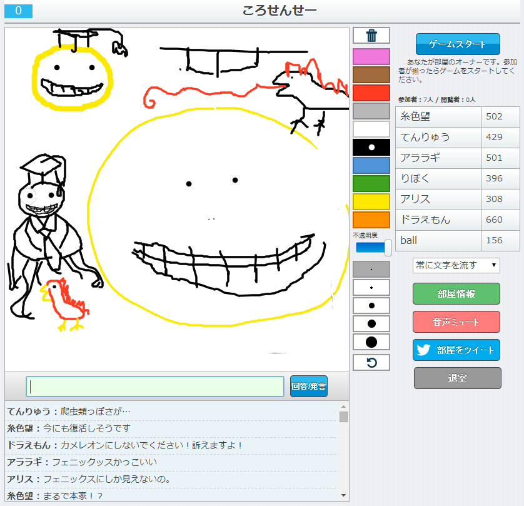
Task: Click the score value 396
Action: [x=494, y=178]
